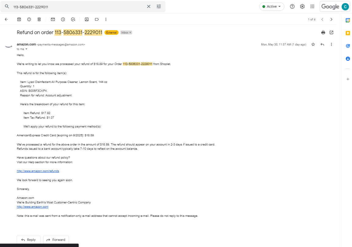This screenshot has height=247, width=352.
Task: Open Google Calendar side panel icon
Action: click(x=347, y=20)
